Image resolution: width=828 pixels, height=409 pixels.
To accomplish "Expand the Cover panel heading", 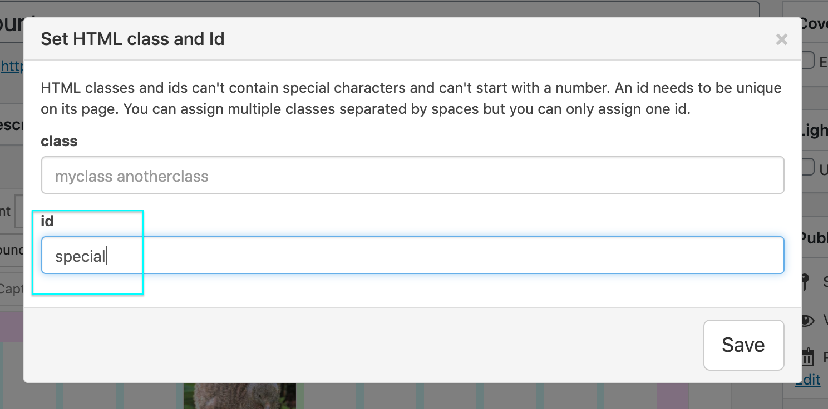I will point(815,24).
